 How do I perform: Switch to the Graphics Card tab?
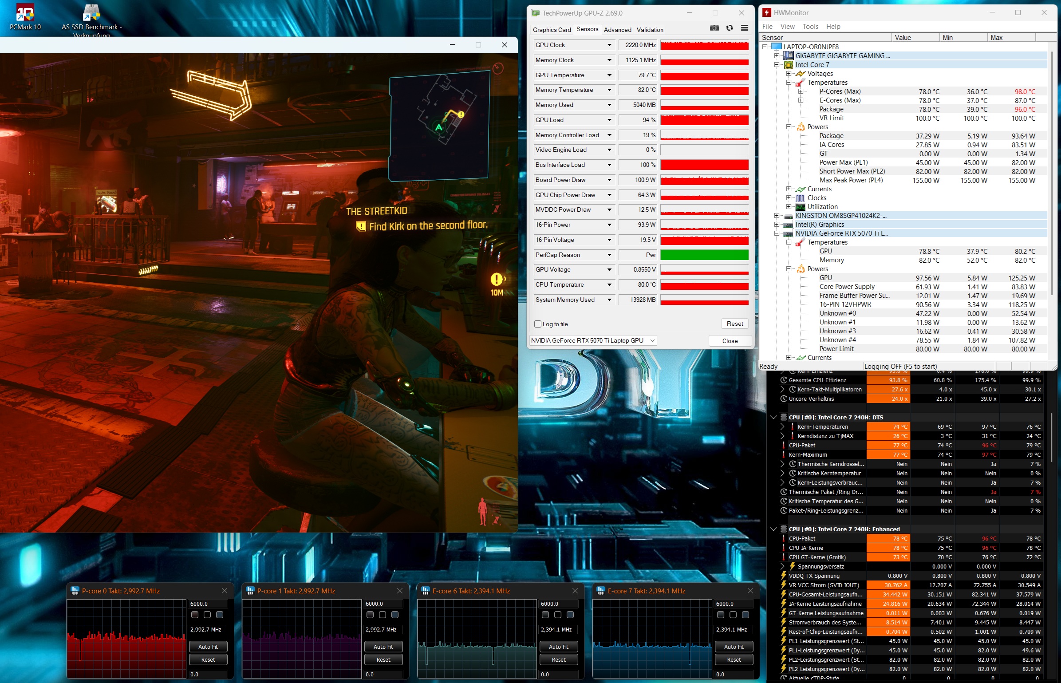[x=552, y=30]
